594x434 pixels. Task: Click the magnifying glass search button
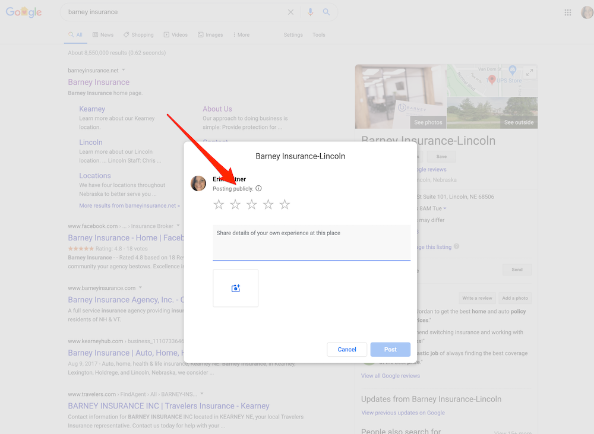point(326,12)
